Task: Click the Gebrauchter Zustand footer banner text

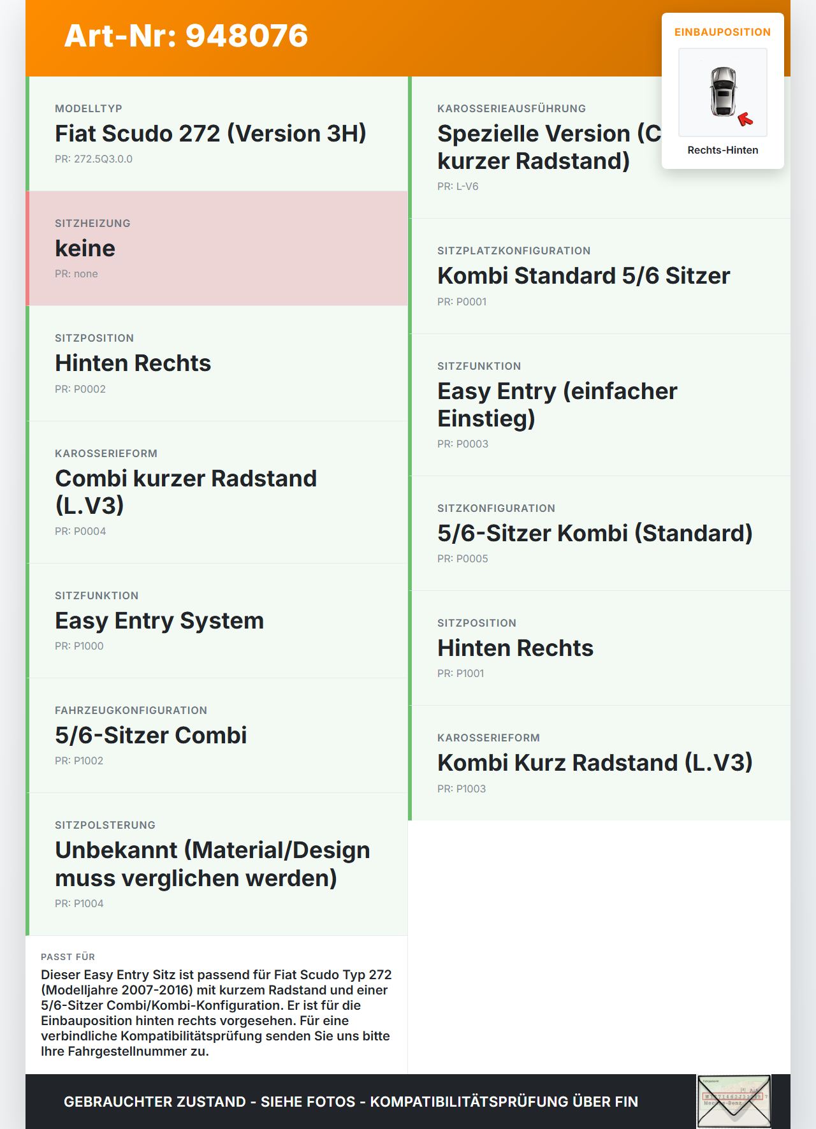Action: coord(351,1102)
